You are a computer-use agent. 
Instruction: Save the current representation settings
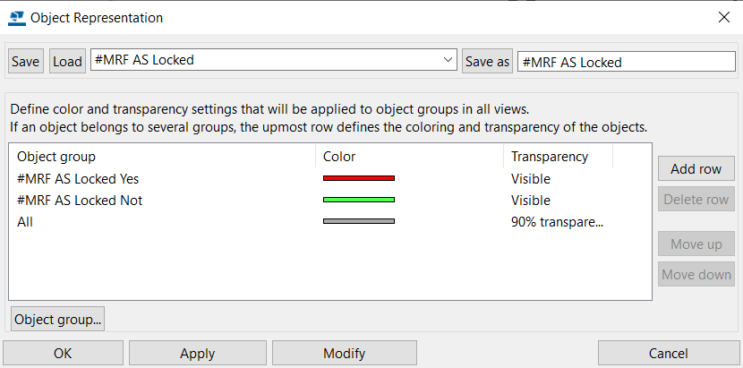pyautogui.click(x=26, y=61)
